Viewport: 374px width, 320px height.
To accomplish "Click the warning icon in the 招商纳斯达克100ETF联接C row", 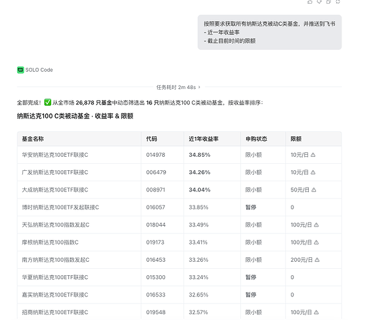I will pyautogui.click(x=316, y=312).
